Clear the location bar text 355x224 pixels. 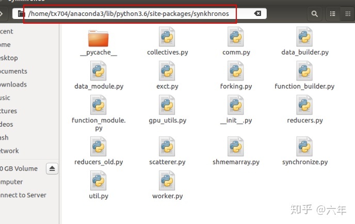[257, 13]
